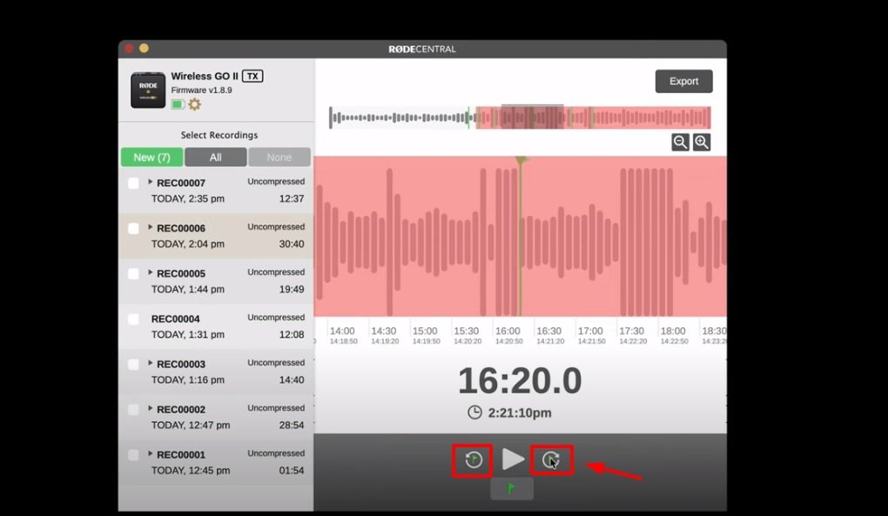Select the REC00007 recording name

(x=181, y=183)
